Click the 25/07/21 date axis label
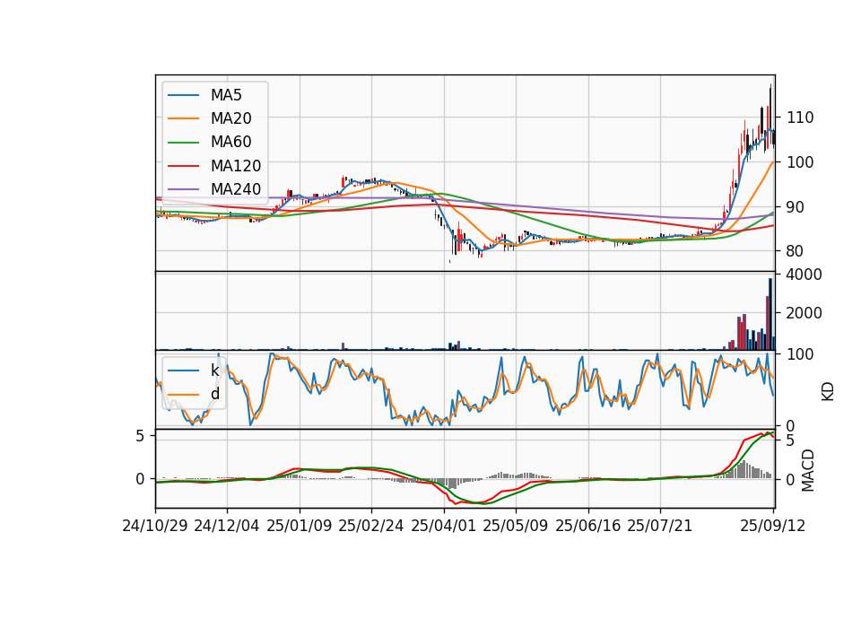The width and height of the screenshot is (861, 619). click(659, 527)
